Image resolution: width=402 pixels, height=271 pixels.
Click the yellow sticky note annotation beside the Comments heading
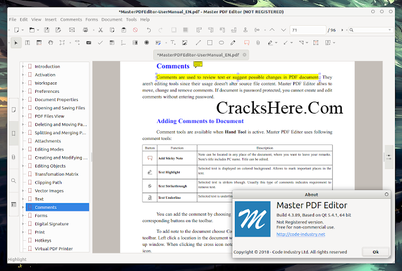click(198, 64)
